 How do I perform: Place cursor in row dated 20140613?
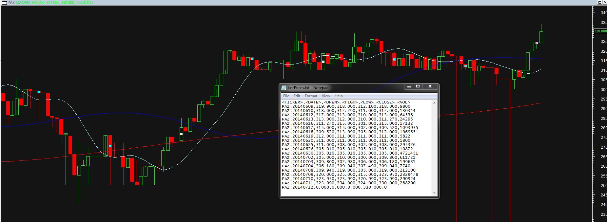[x=347, y=119]
